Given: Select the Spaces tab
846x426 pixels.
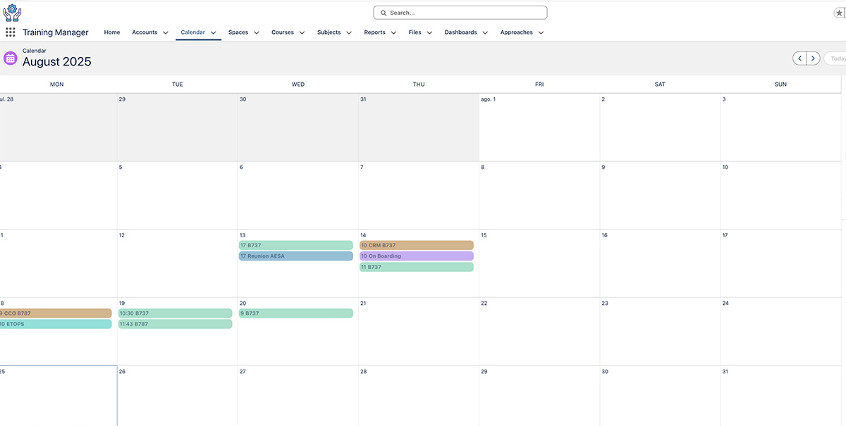Looking at the screenshot, I should click(x=238, y=32).
